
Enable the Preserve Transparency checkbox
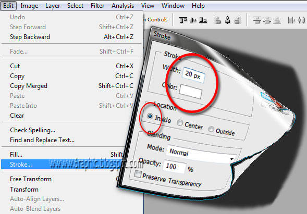click(138, 174)
